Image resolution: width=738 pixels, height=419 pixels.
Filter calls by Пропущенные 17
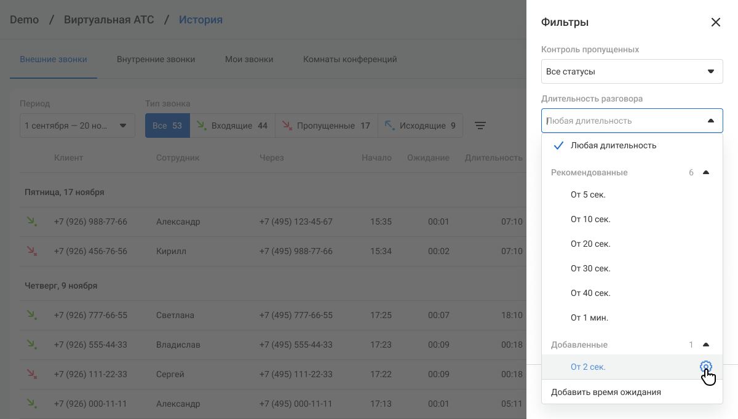[x=326, y=126]
